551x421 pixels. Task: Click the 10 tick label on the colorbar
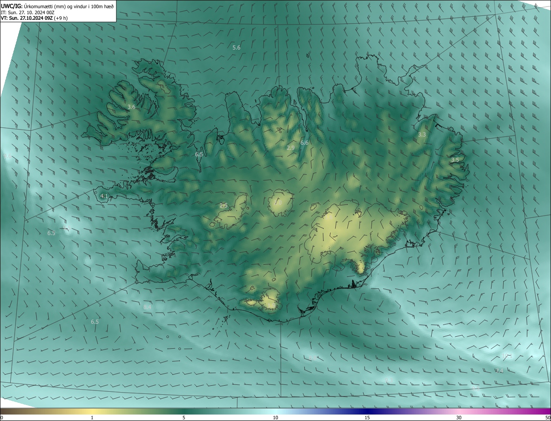275,418
